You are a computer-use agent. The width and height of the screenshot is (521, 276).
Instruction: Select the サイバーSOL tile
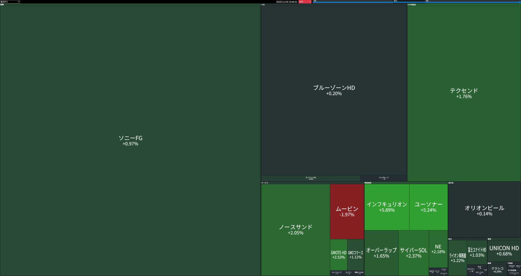[x=413, y=253]
